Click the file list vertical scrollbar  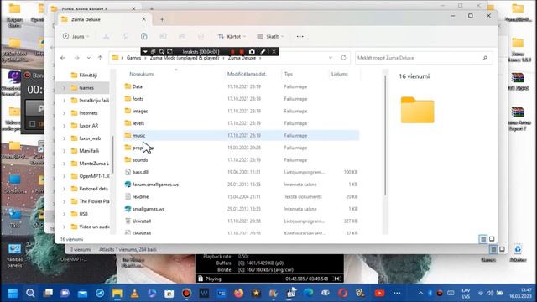[385, 135]
